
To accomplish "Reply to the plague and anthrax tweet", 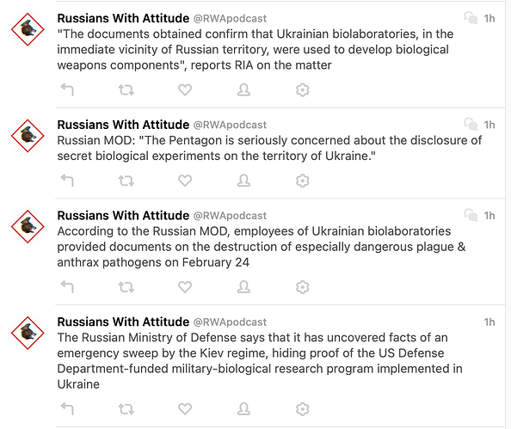I will tap(67, 287).
